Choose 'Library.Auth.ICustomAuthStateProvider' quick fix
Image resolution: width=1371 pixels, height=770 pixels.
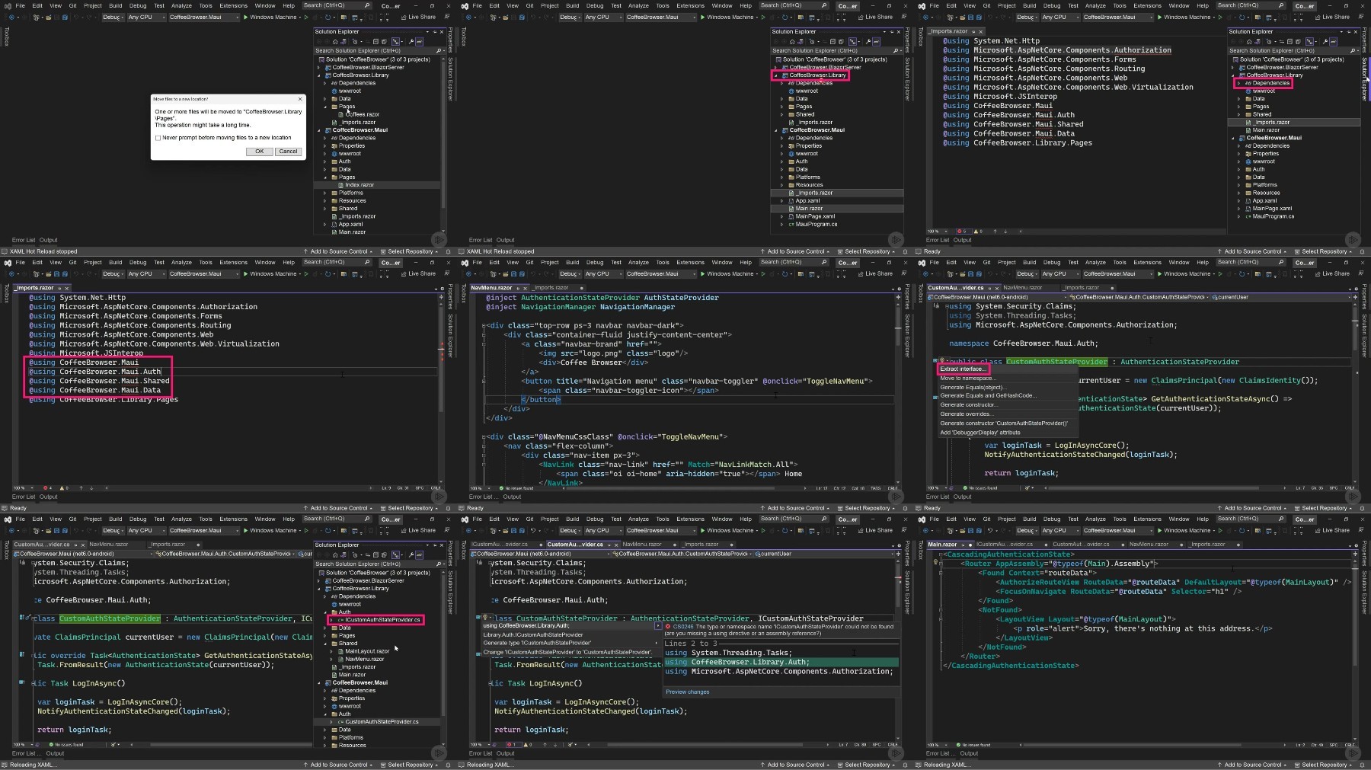pyautogui.click(x=532, y=634)
